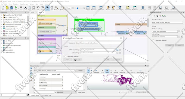This screenshot has height=99, width=185.
Task: Expand RoadCorridor [SHAPEFILE] in Navigator
Action: [x=1, y=15]
